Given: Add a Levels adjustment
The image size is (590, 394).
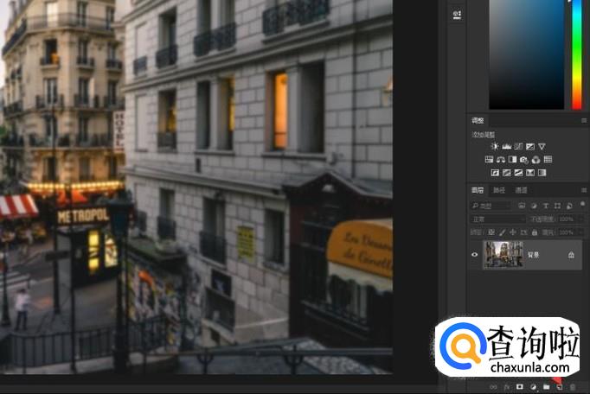Looking at the screenshot, I should (506, 146).
